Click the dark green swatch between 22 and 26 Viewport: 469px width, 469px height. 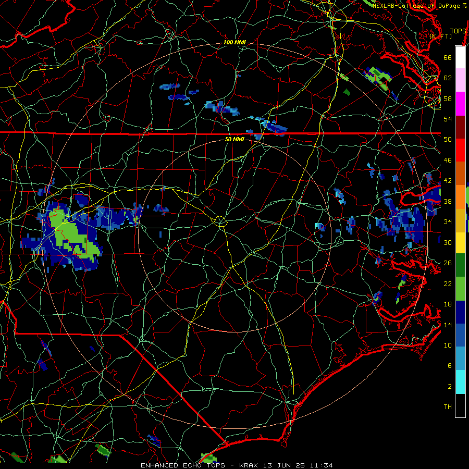pos(460,265)
